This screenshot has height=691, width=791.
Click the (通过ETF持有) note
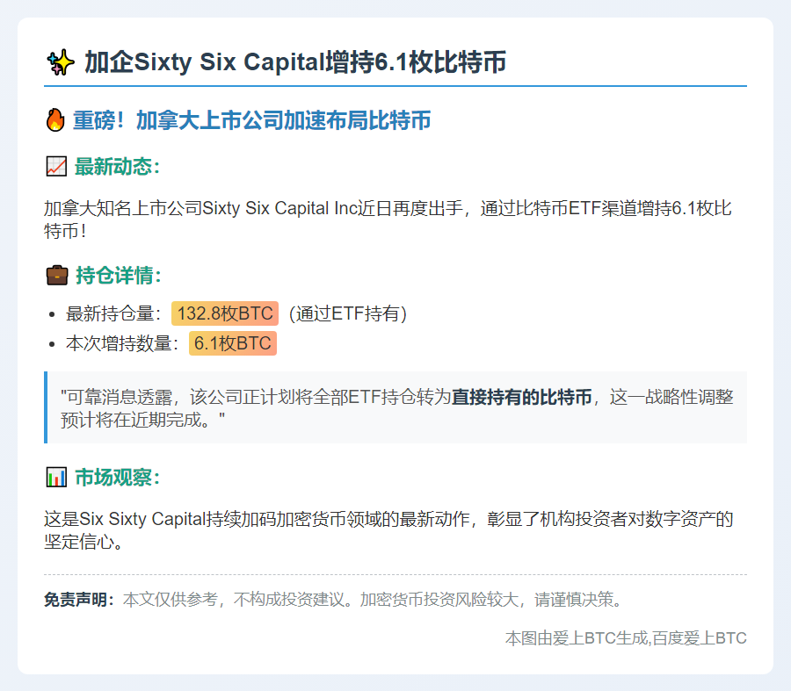[x=347, y=313]
